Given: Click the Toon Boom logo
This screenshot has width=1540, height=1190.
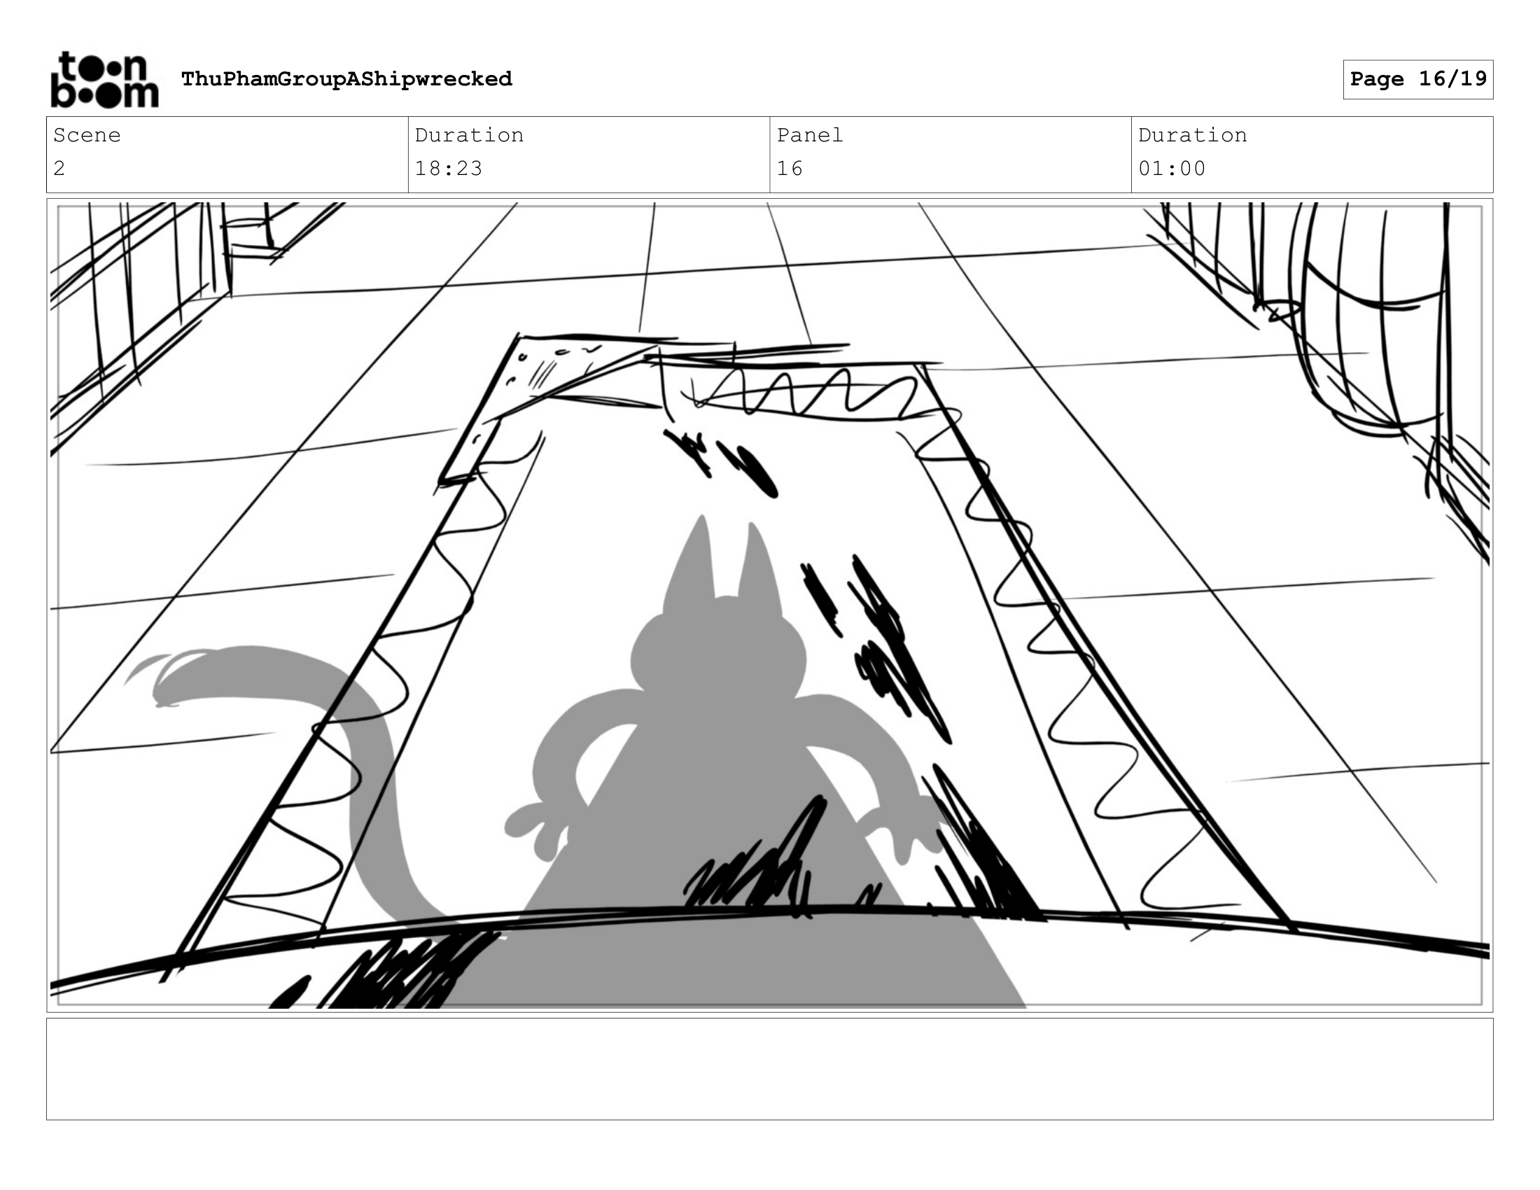Looking at the screenshot, I should [104, 80].
